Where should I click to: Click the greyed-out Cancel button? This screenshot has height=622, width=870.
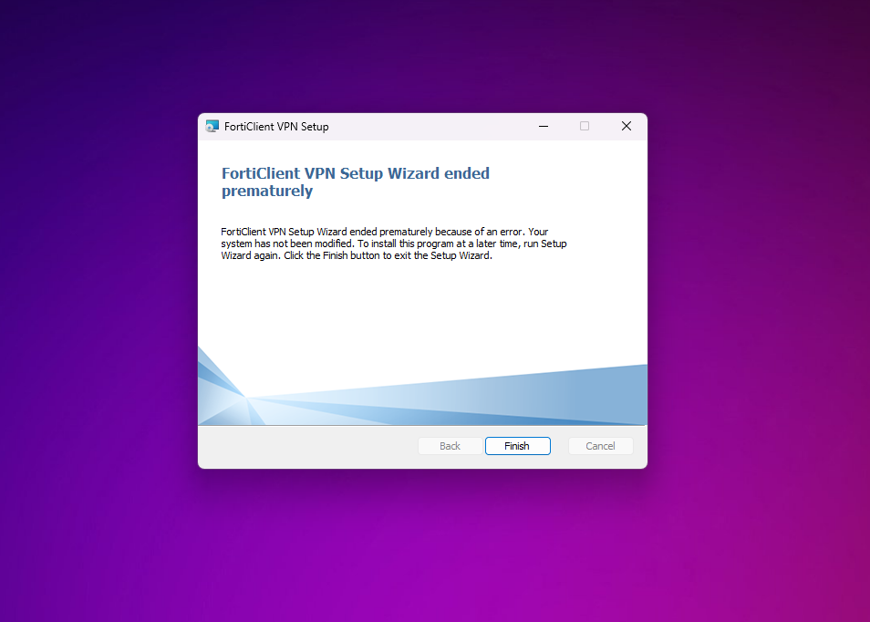600,446
